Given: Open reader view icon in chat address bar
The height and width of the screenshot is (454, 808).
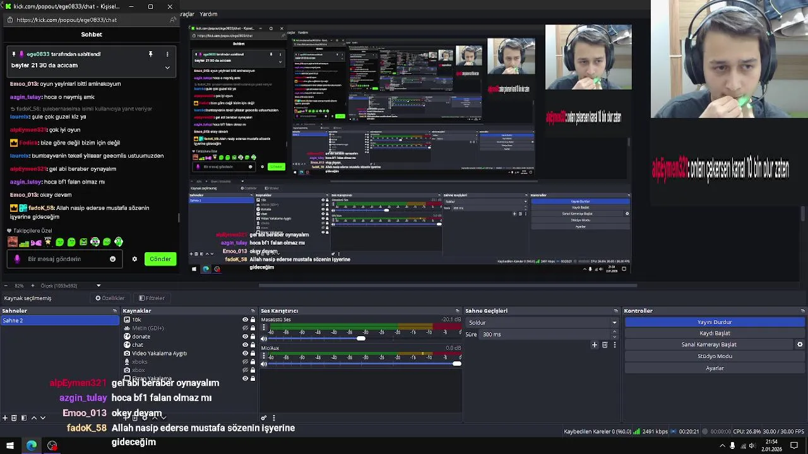Looking at the screenshot, I should click(172, 20).
